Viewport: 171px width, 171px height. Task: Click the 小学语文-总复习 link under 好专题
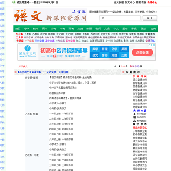coord(58,104)
